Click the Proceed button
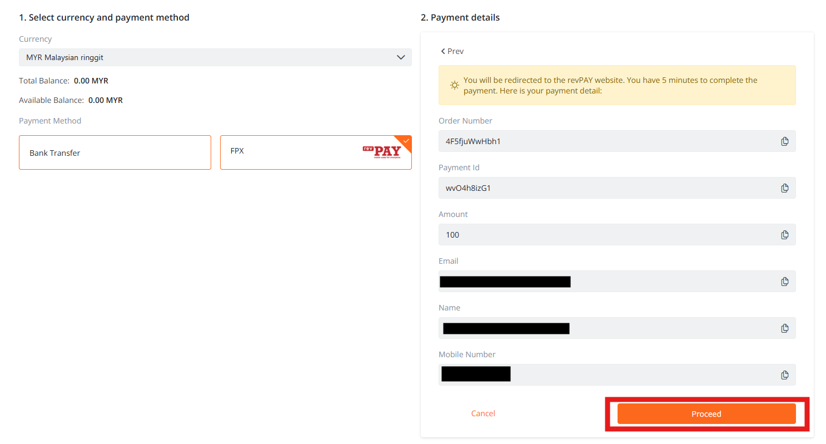 tap(706, 414)
